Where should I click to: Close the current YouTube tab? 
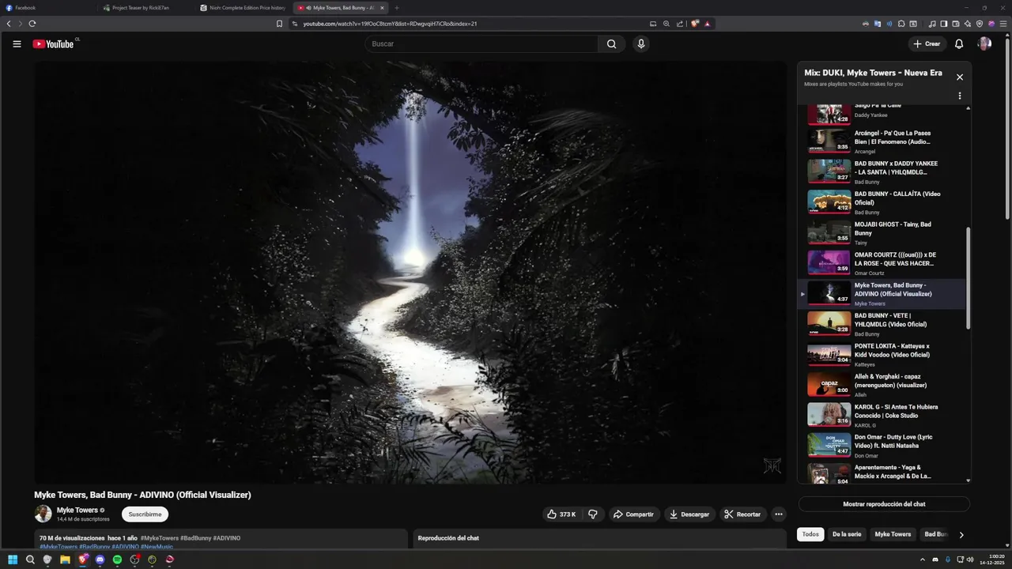(382, 8)
